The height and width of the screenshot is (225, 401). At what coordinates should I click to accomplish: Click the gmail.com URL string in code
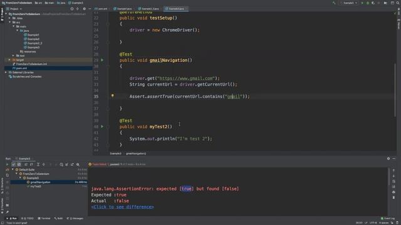186,78
